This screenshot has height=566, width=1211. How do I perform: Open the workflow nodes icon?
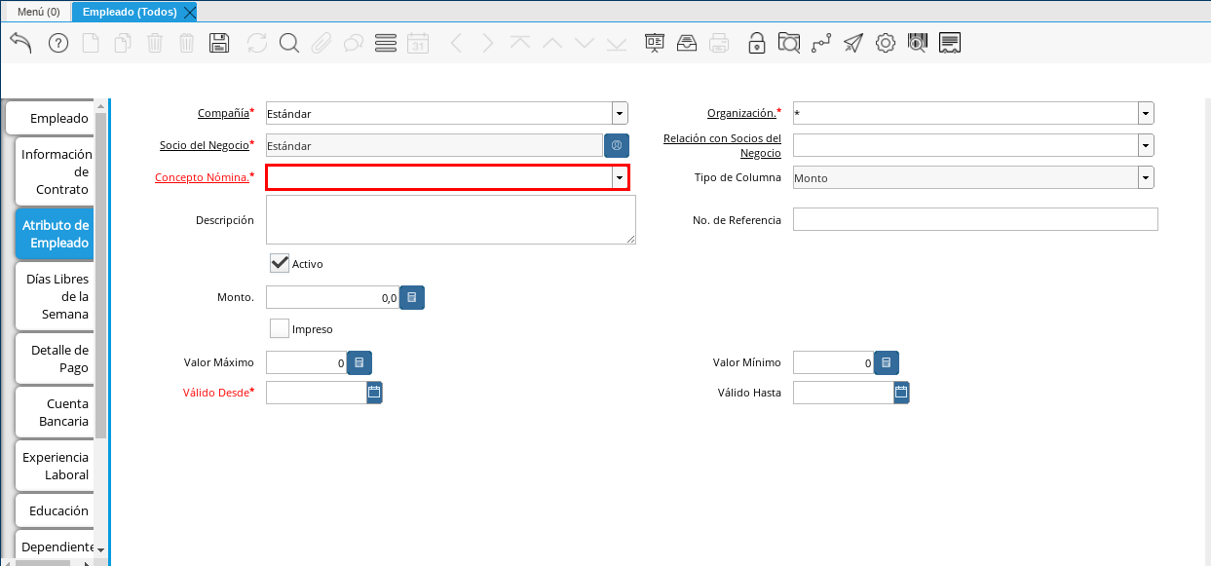821,43
